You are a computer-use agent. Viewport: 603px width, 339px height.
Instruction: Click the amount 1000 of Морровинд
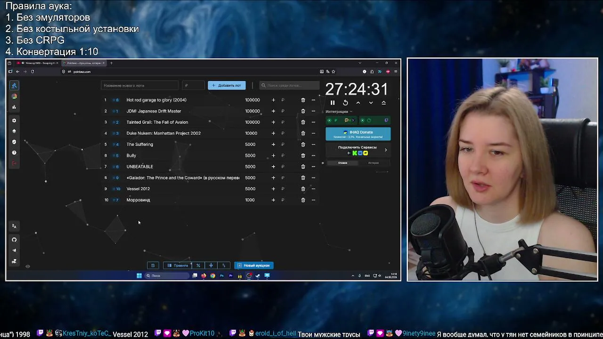[x=250, y=200]
